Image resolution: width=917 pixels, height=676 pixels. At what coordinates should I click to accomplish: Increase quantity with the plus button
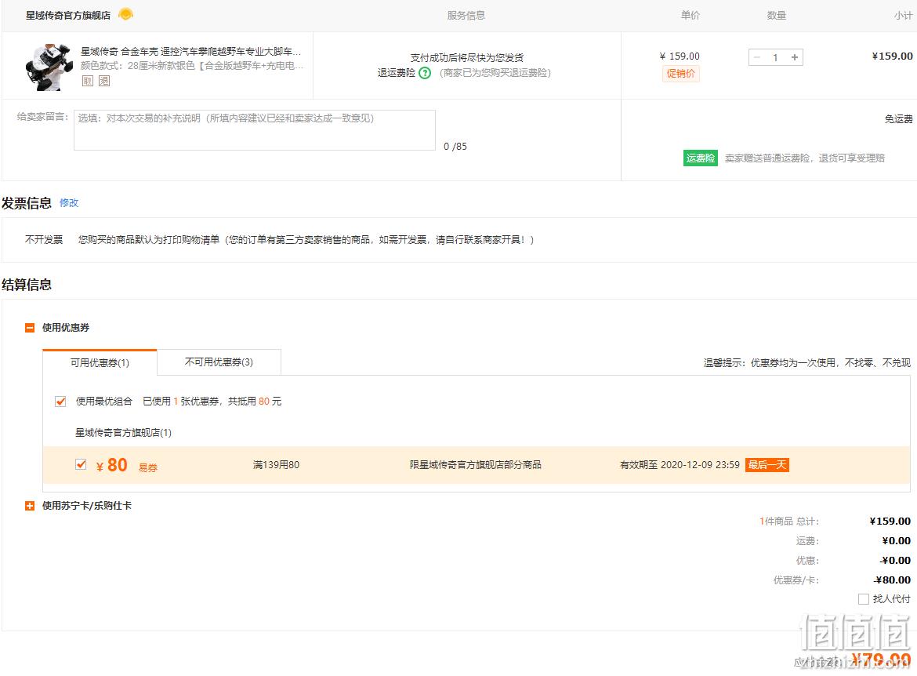click(794, 57)
